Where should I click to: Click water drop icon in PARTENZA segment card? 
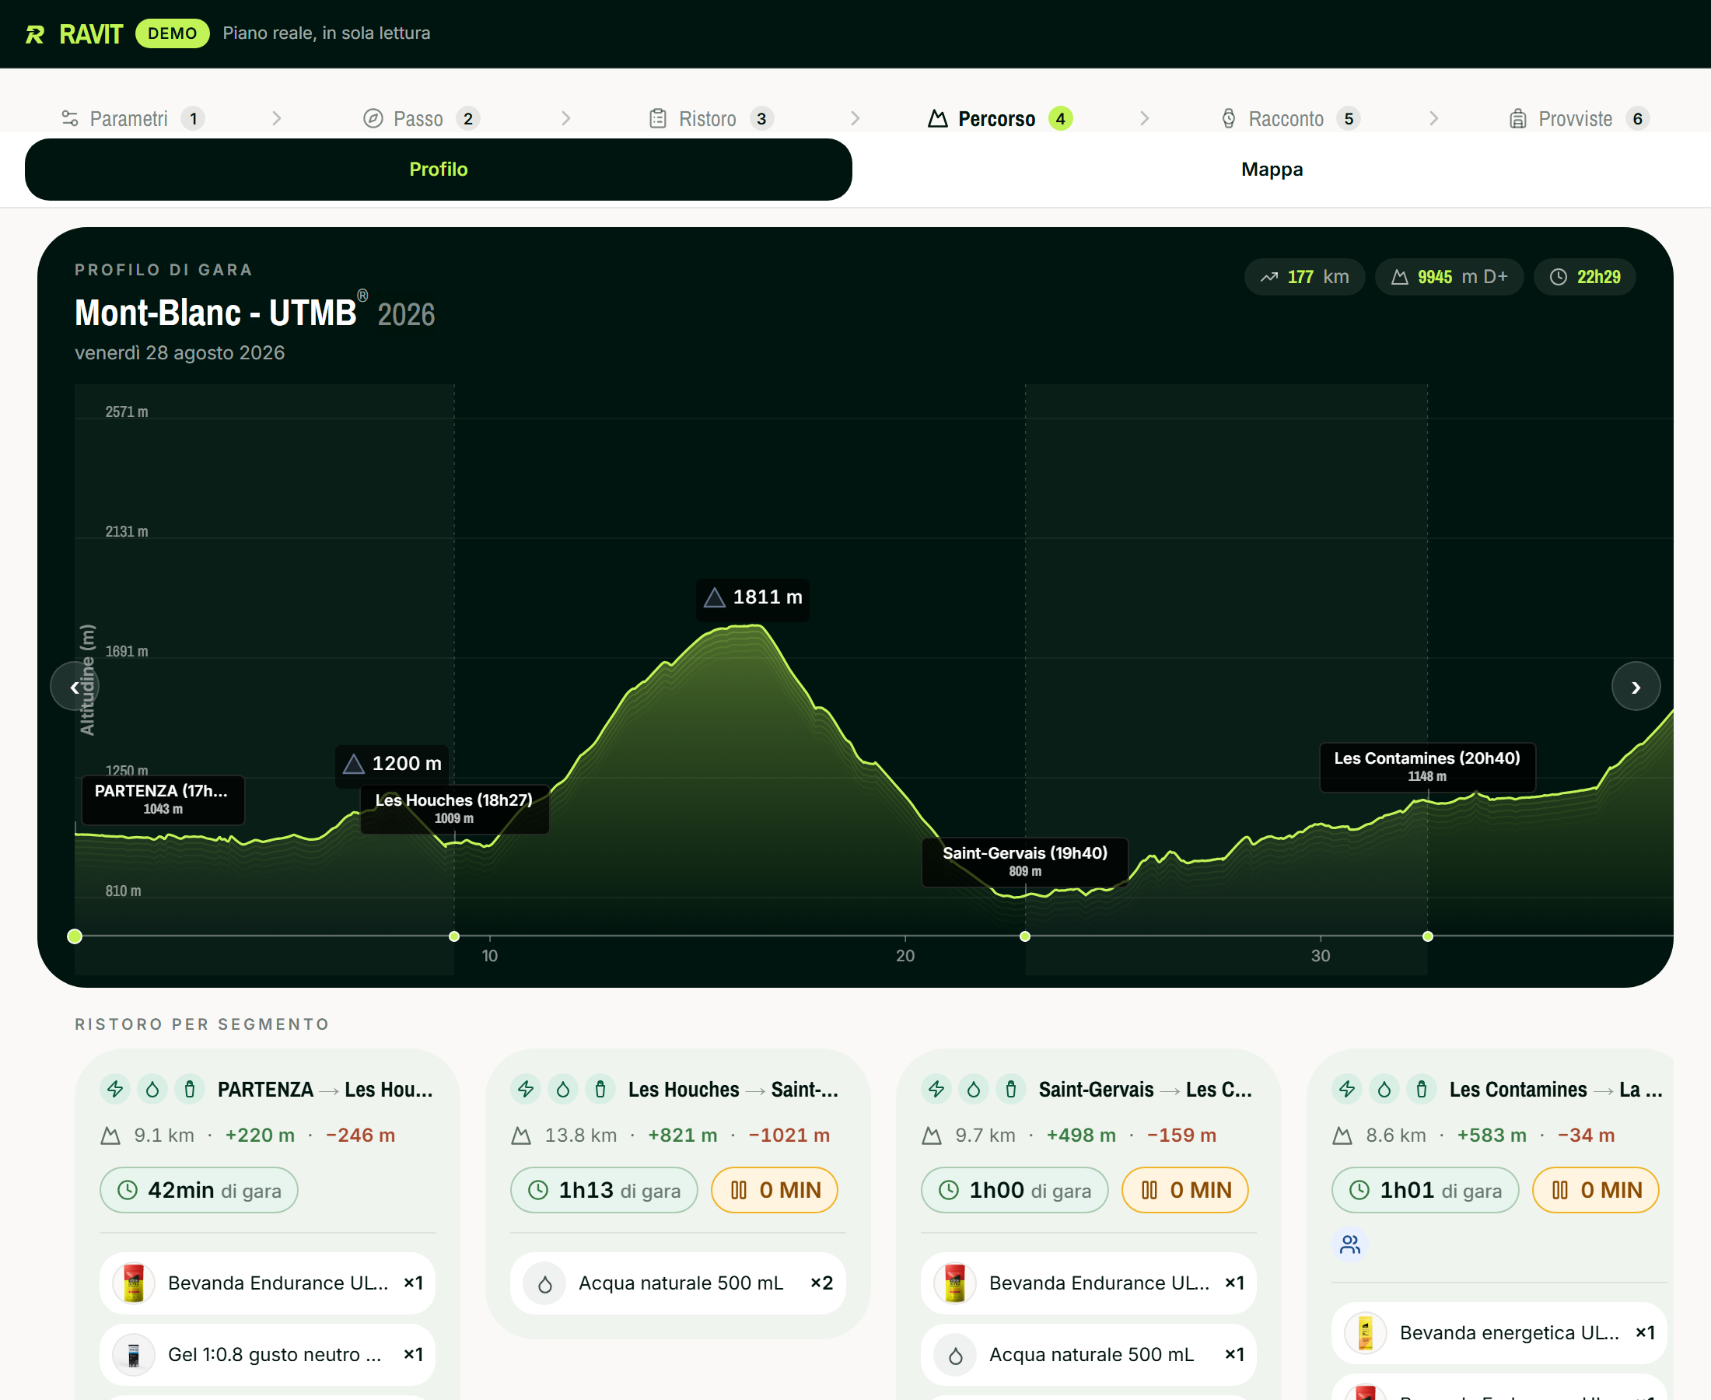point(152,1090)
